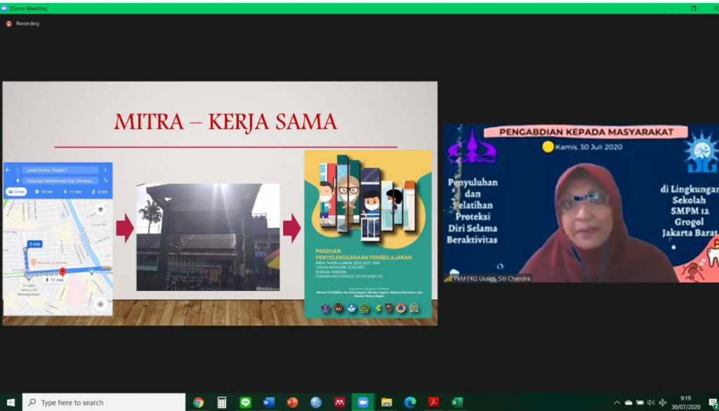
Task: Expand hidden system tray icons
Action: (x=617, y=403)
